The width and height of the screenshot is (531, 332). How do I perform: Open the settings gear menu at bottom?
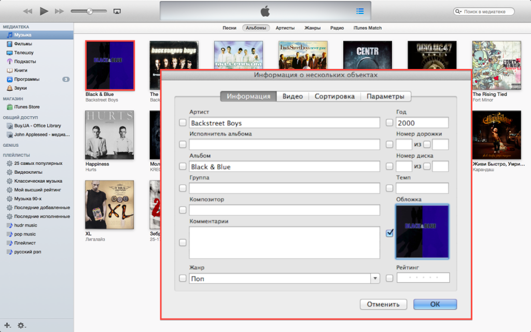point(21,325)
